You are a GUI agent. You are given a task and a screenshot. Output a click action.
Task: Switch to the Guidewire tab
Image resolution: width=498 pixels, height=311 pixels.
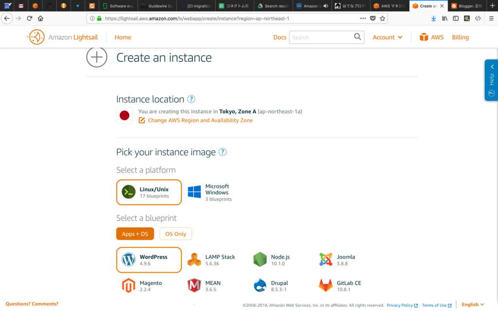(x=157, y=6)
